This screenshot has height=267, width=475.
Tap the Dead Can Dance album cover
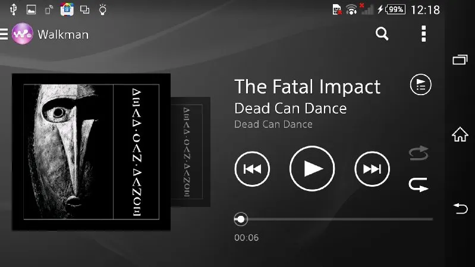[91, 152]
